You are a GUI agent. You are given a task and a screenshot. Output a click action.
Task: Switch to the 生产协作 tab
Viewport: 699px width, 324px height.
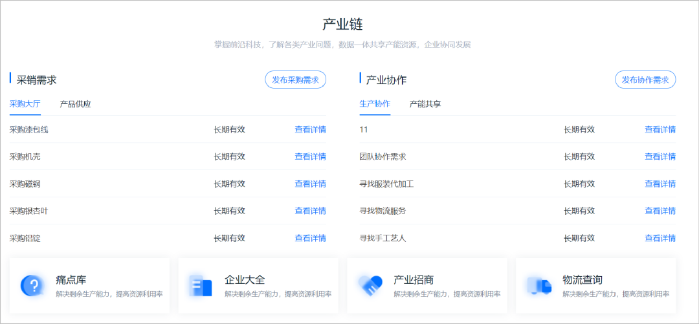pyautogui.click(x=375, y=104)
